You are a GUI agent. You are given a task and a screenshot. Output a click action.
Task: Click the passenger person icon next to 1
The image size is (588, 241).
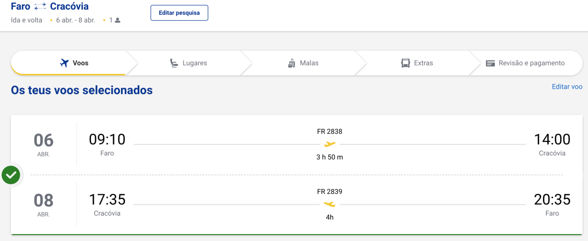point(118,21)
